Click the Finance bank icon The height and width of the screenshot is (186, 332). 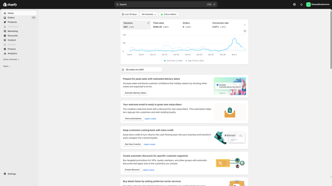(x=5, y=49)
